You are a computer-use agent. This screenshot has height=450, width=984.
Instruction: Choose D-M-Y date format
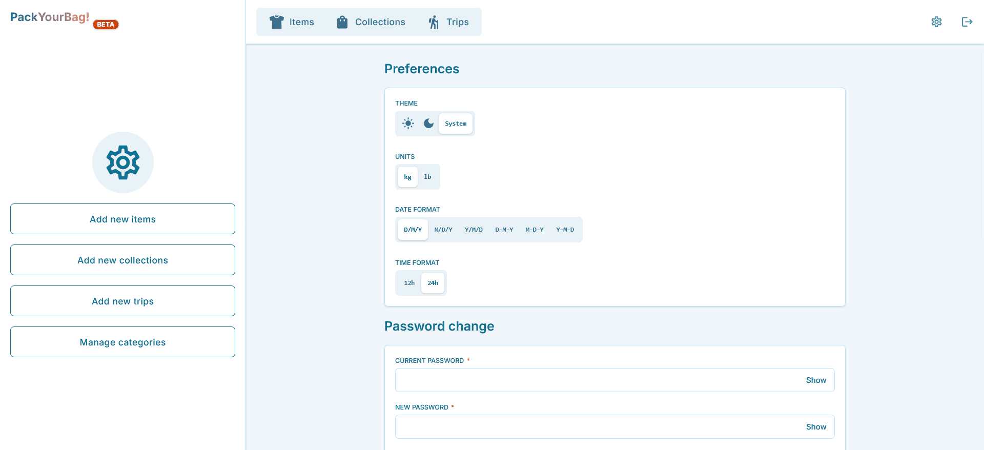pyautogui.click(x=504, y=230)
